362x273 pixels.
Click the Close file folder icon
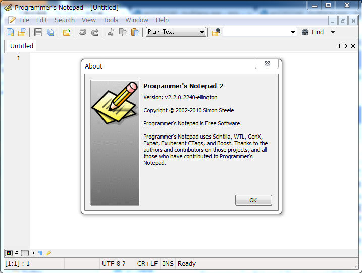click(67, 32)
